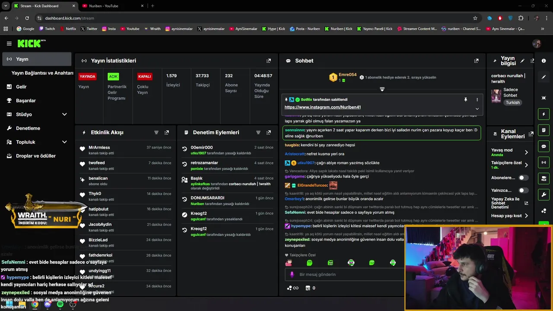Screen dimensions: 553x311
Task: Open the Chrome tab search dropdown
Action: pos(6,6)
